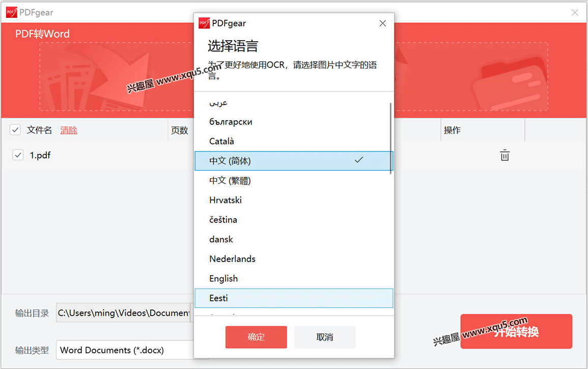Viewport: 588px width, 369px height.
Task: Choose 中文 (繁體) language option
Action: 294,180
